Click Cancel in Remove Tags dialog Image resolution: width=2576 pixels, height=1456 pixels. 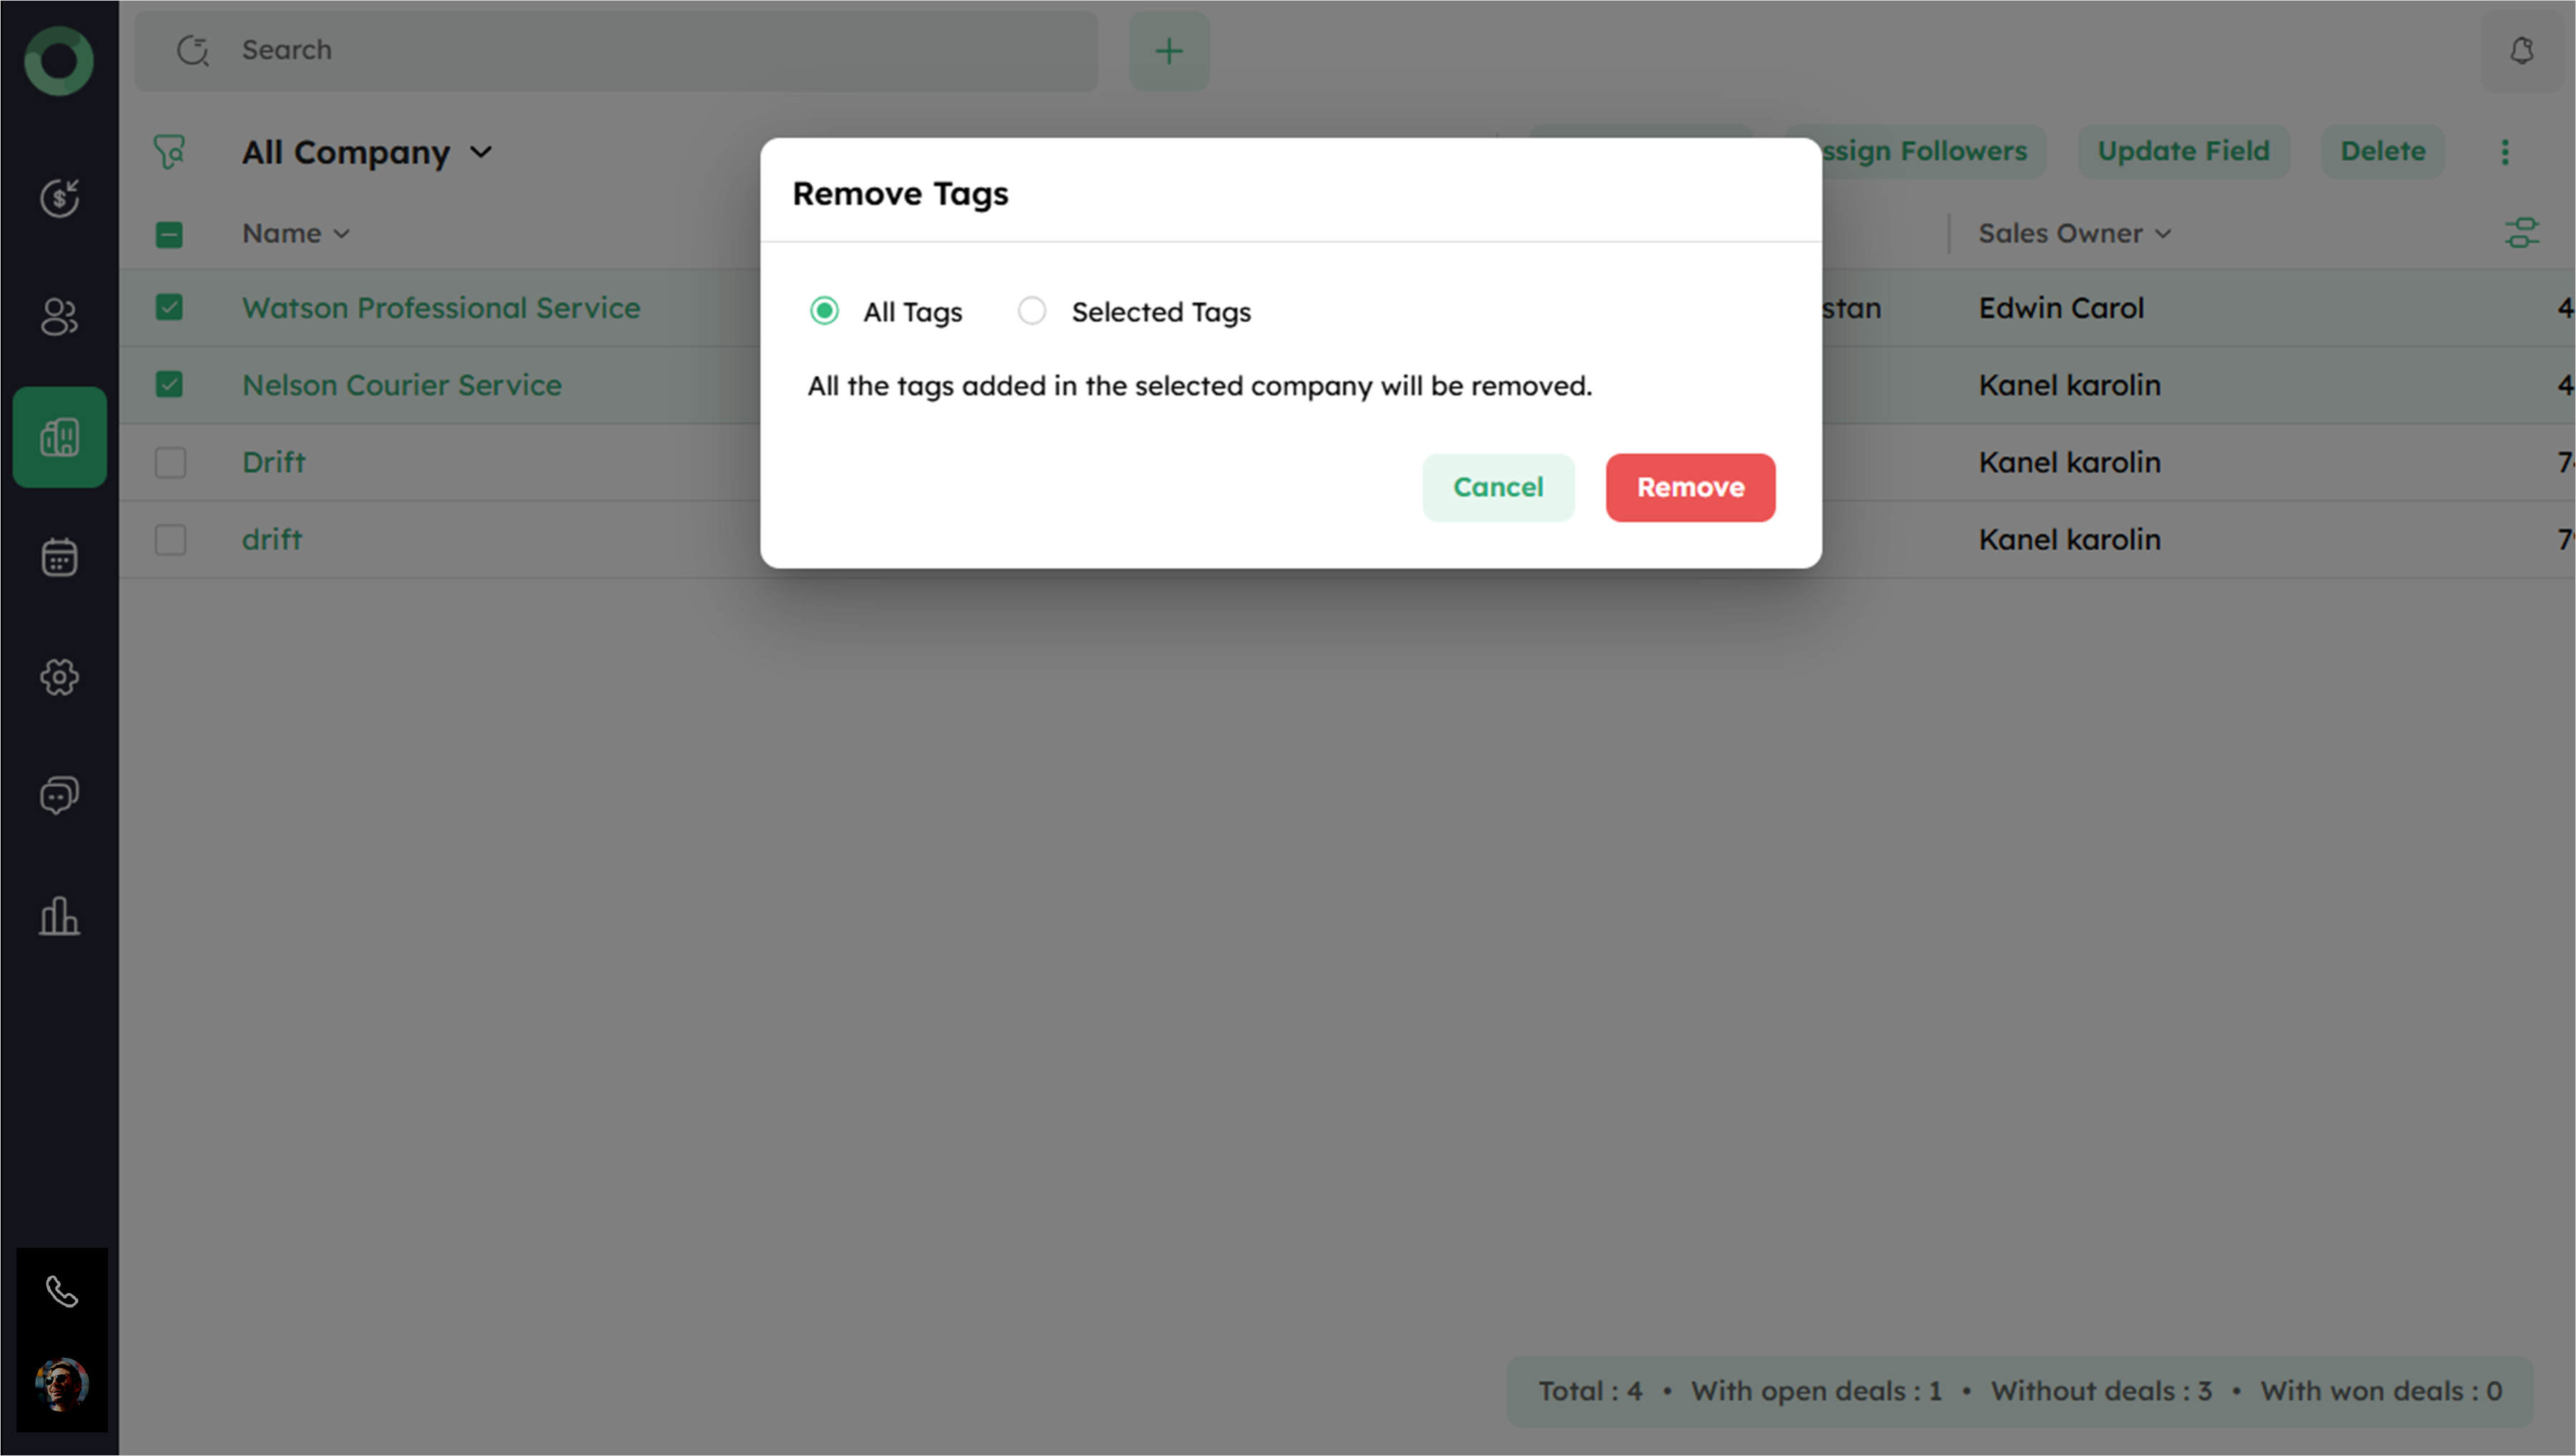[1497, 487]
